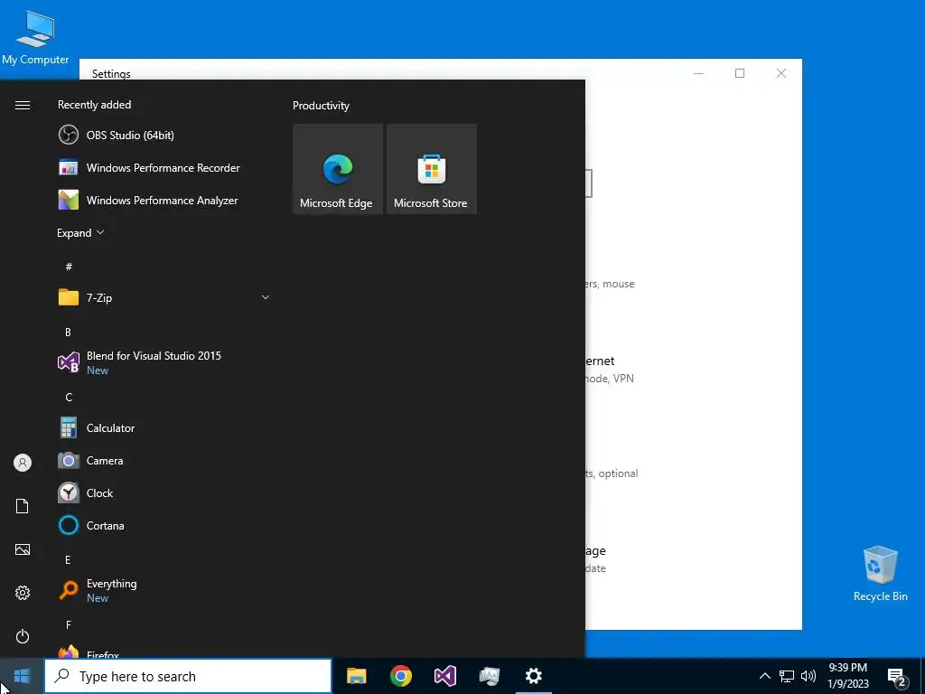This screenshot has height=694, width=925.
Task: Click the Windows Start button
Action: (x=22, y=676)
